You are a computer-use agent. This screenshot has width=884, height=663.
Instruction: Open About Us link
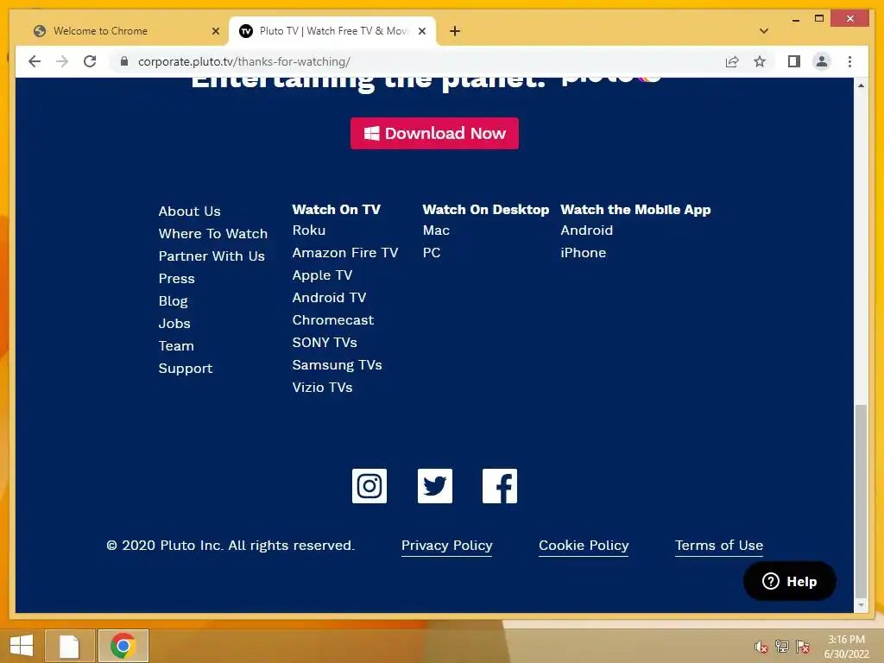click(x=189, y=212)
